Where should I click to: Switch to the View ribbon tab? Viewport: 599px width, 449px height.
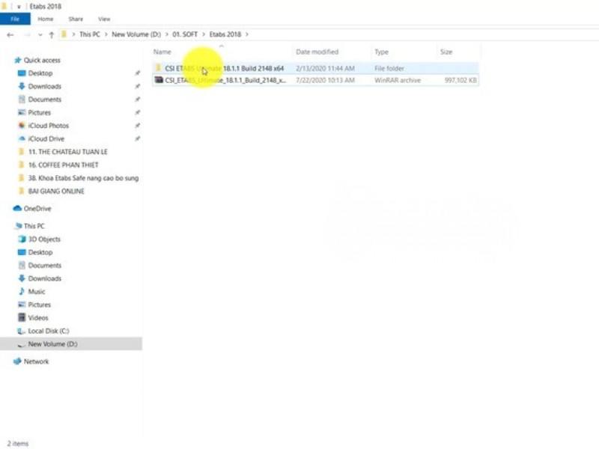coord(104,19)
